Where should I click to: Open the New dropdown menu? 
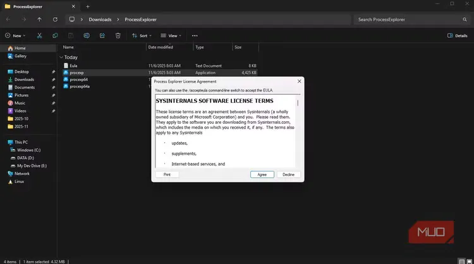point(15,35)
